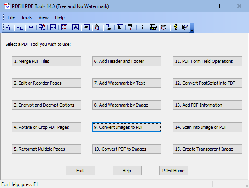Click the Convert PDF to Images toolbar icon
Viewport: 249px width, 188px height.
coord(109,27)
